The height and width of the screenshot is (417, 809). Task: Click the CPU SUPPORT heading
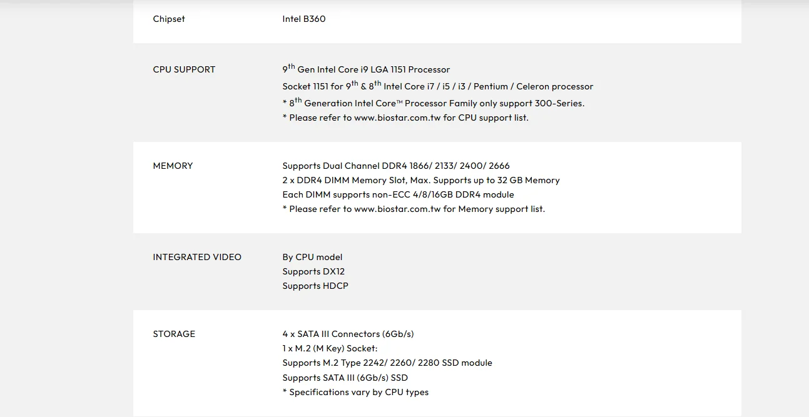184,69
